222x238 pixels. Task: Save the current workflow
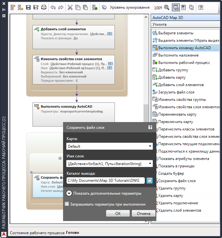point(28,7)
